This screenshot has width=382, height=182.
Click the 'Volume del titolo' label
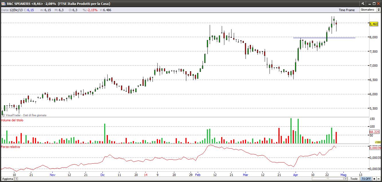point(12,120)
